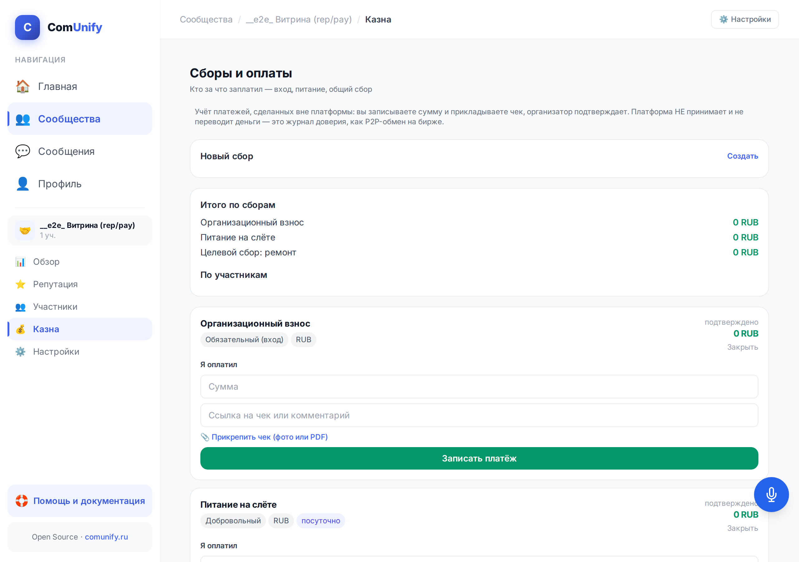Open the Репутация section

(80, 284)
